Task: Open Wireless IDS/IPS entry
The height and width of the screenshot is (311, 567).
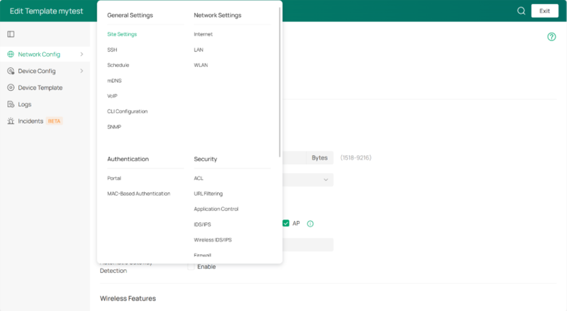Action: coord(213,240)
